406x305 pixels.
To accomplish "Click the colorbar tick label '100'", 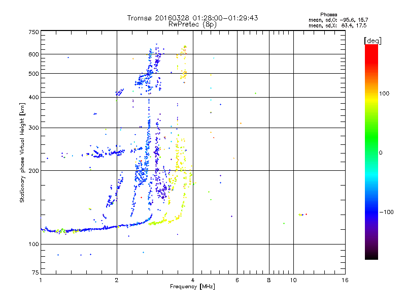I will click(x=384, y=94).
